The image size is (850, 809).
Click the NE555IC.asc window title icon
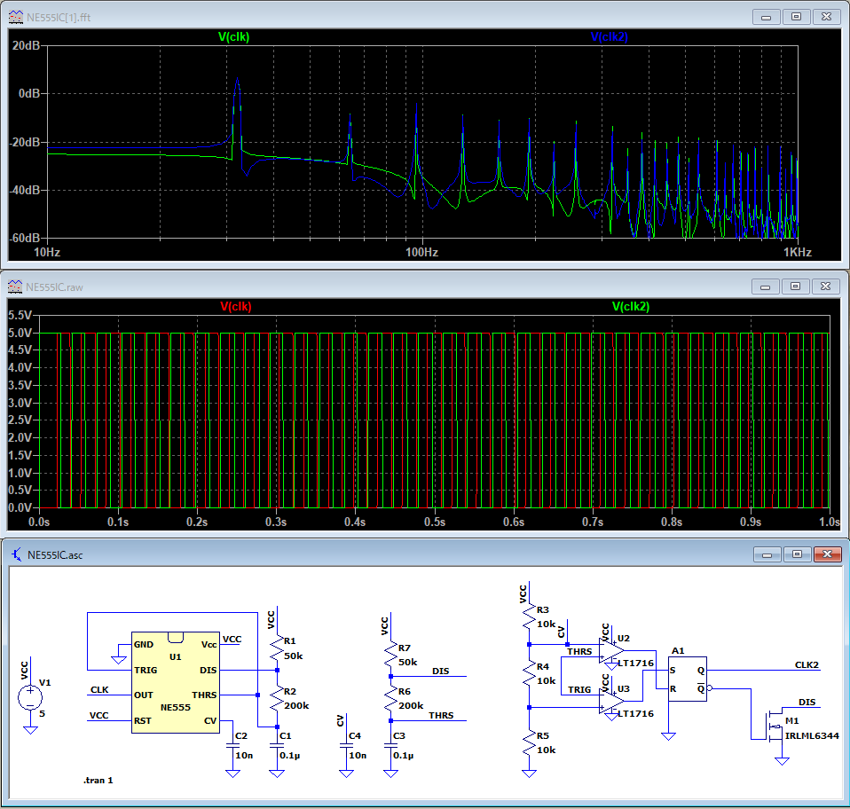[x=16, y=554]
